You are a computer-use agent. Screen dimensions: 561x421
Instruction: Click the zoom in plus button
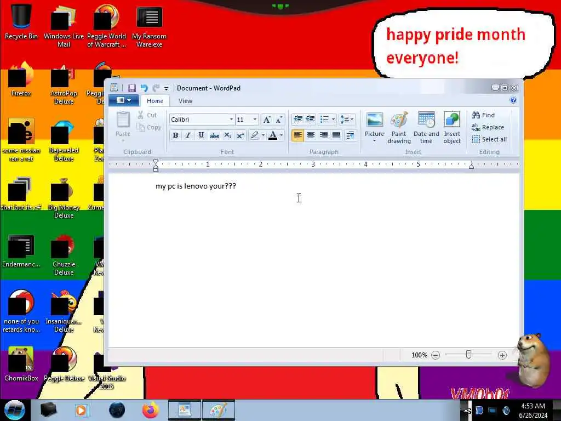click(502, 355)
